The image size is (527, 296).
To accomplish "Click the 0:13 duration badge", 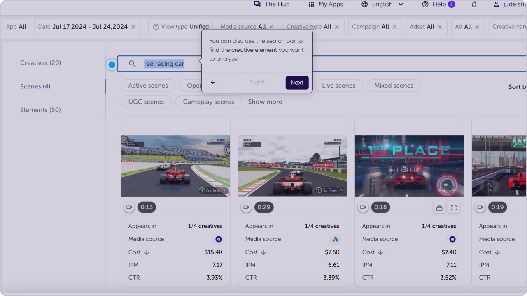I will [x=147, y=207].
